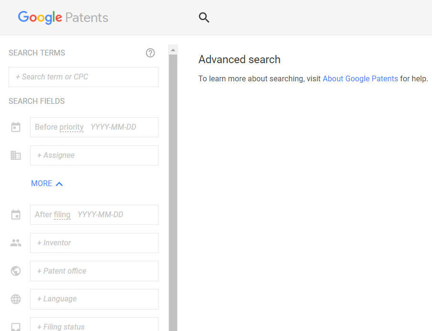Screen dimensions: 432x331
Task: Open the Patent office field
Action: pyautogui.click(x=94, y=271)
